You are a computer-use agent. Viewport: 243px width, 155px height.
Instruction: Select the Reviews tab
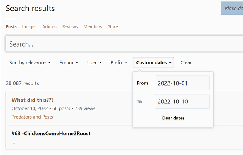(x=70, y=26)
